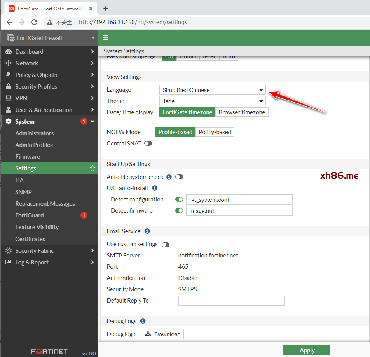Disable Detect firmware toggle
This screenshot has height=357, width=370.
(179, 211)
